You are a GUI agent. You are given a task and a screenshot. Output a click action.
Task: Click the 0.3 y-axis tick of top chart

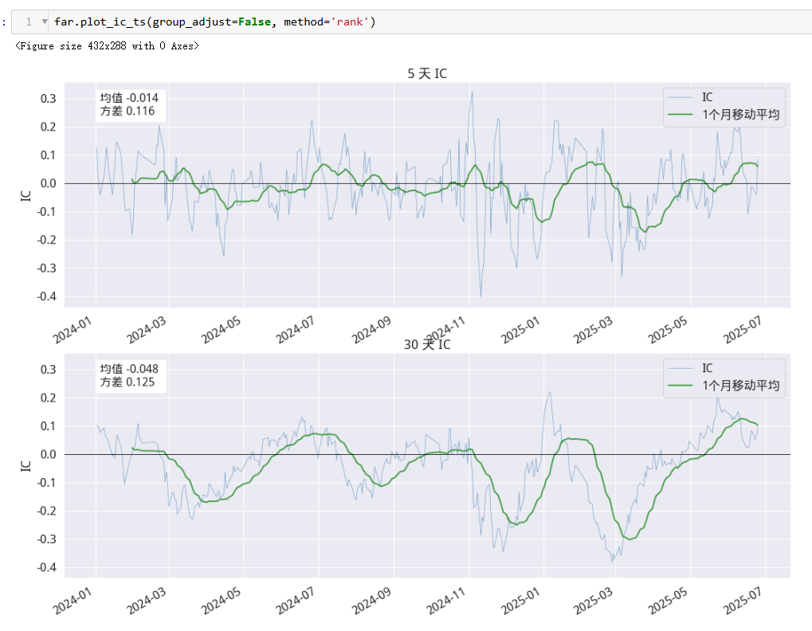click(48, 98)
